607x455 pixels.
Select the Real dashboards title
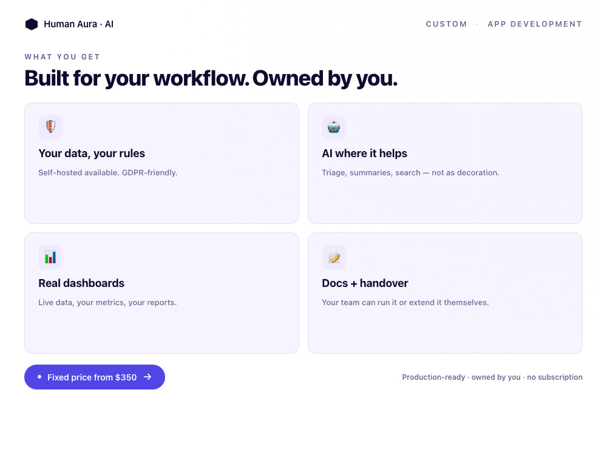pyautogui.click(x=81, y=283)
